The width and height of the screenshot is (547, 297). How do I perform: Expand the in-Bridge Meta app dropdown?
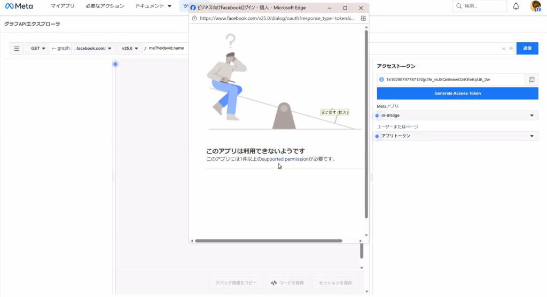click(457, 115)
